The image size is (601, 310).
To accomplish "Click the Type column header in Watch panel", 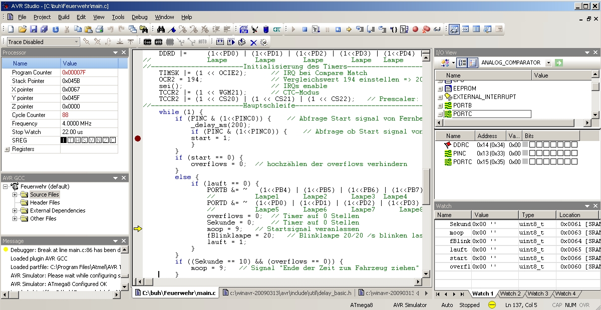I will pos(537,214).
